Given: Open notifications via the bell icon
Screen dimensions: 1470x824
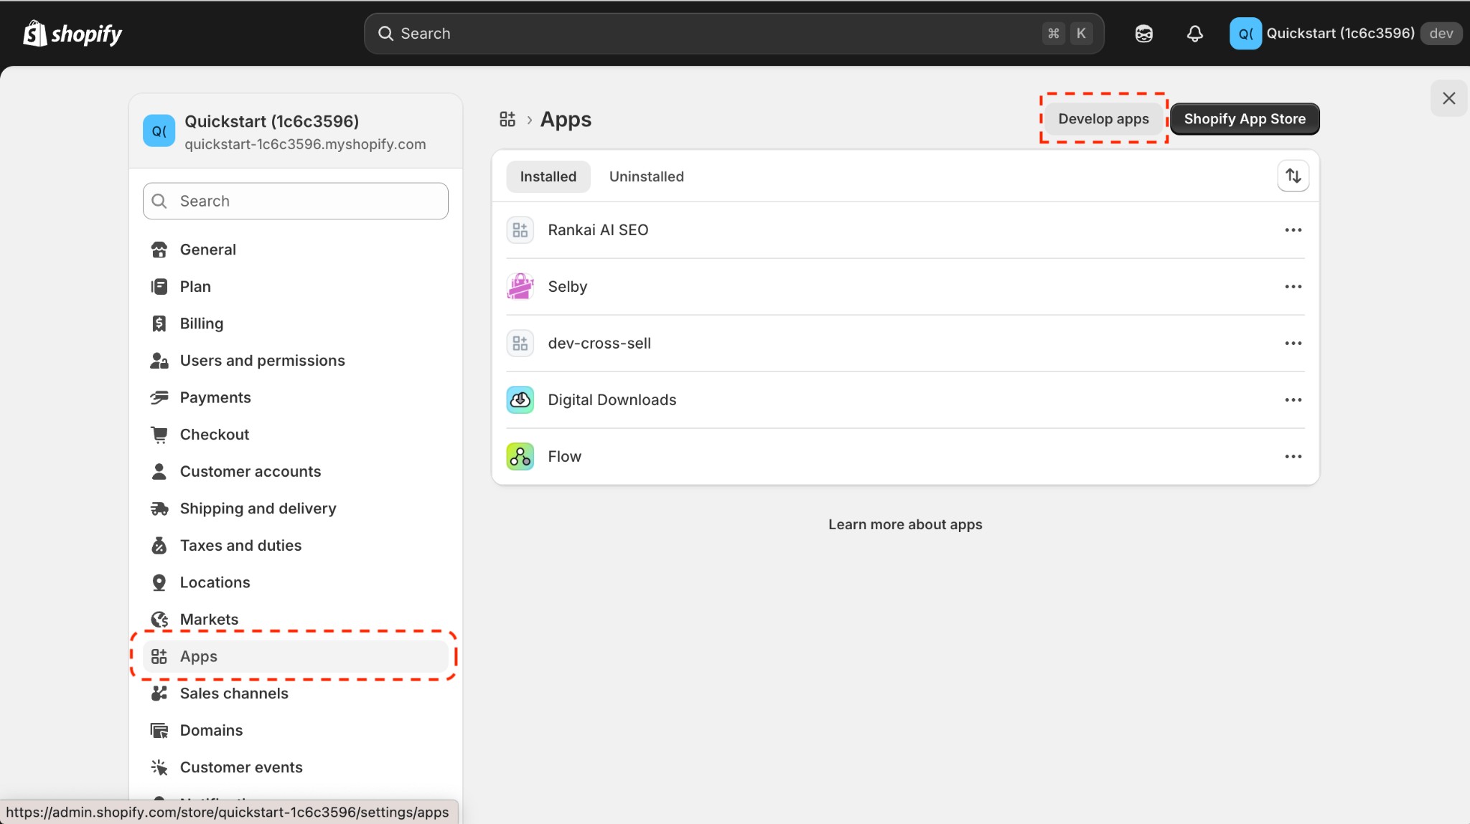Looking at the screenshot, I should point(1194,33).
